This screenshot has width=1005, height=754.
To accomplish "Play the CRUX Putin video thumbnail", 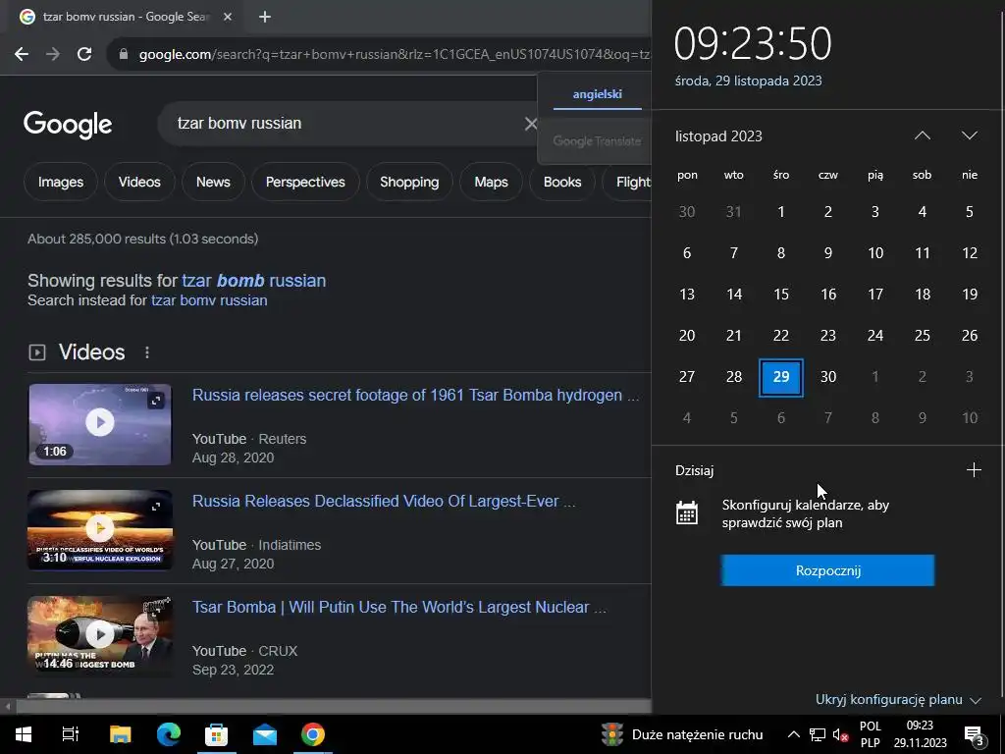I will [x=100, y=635].
